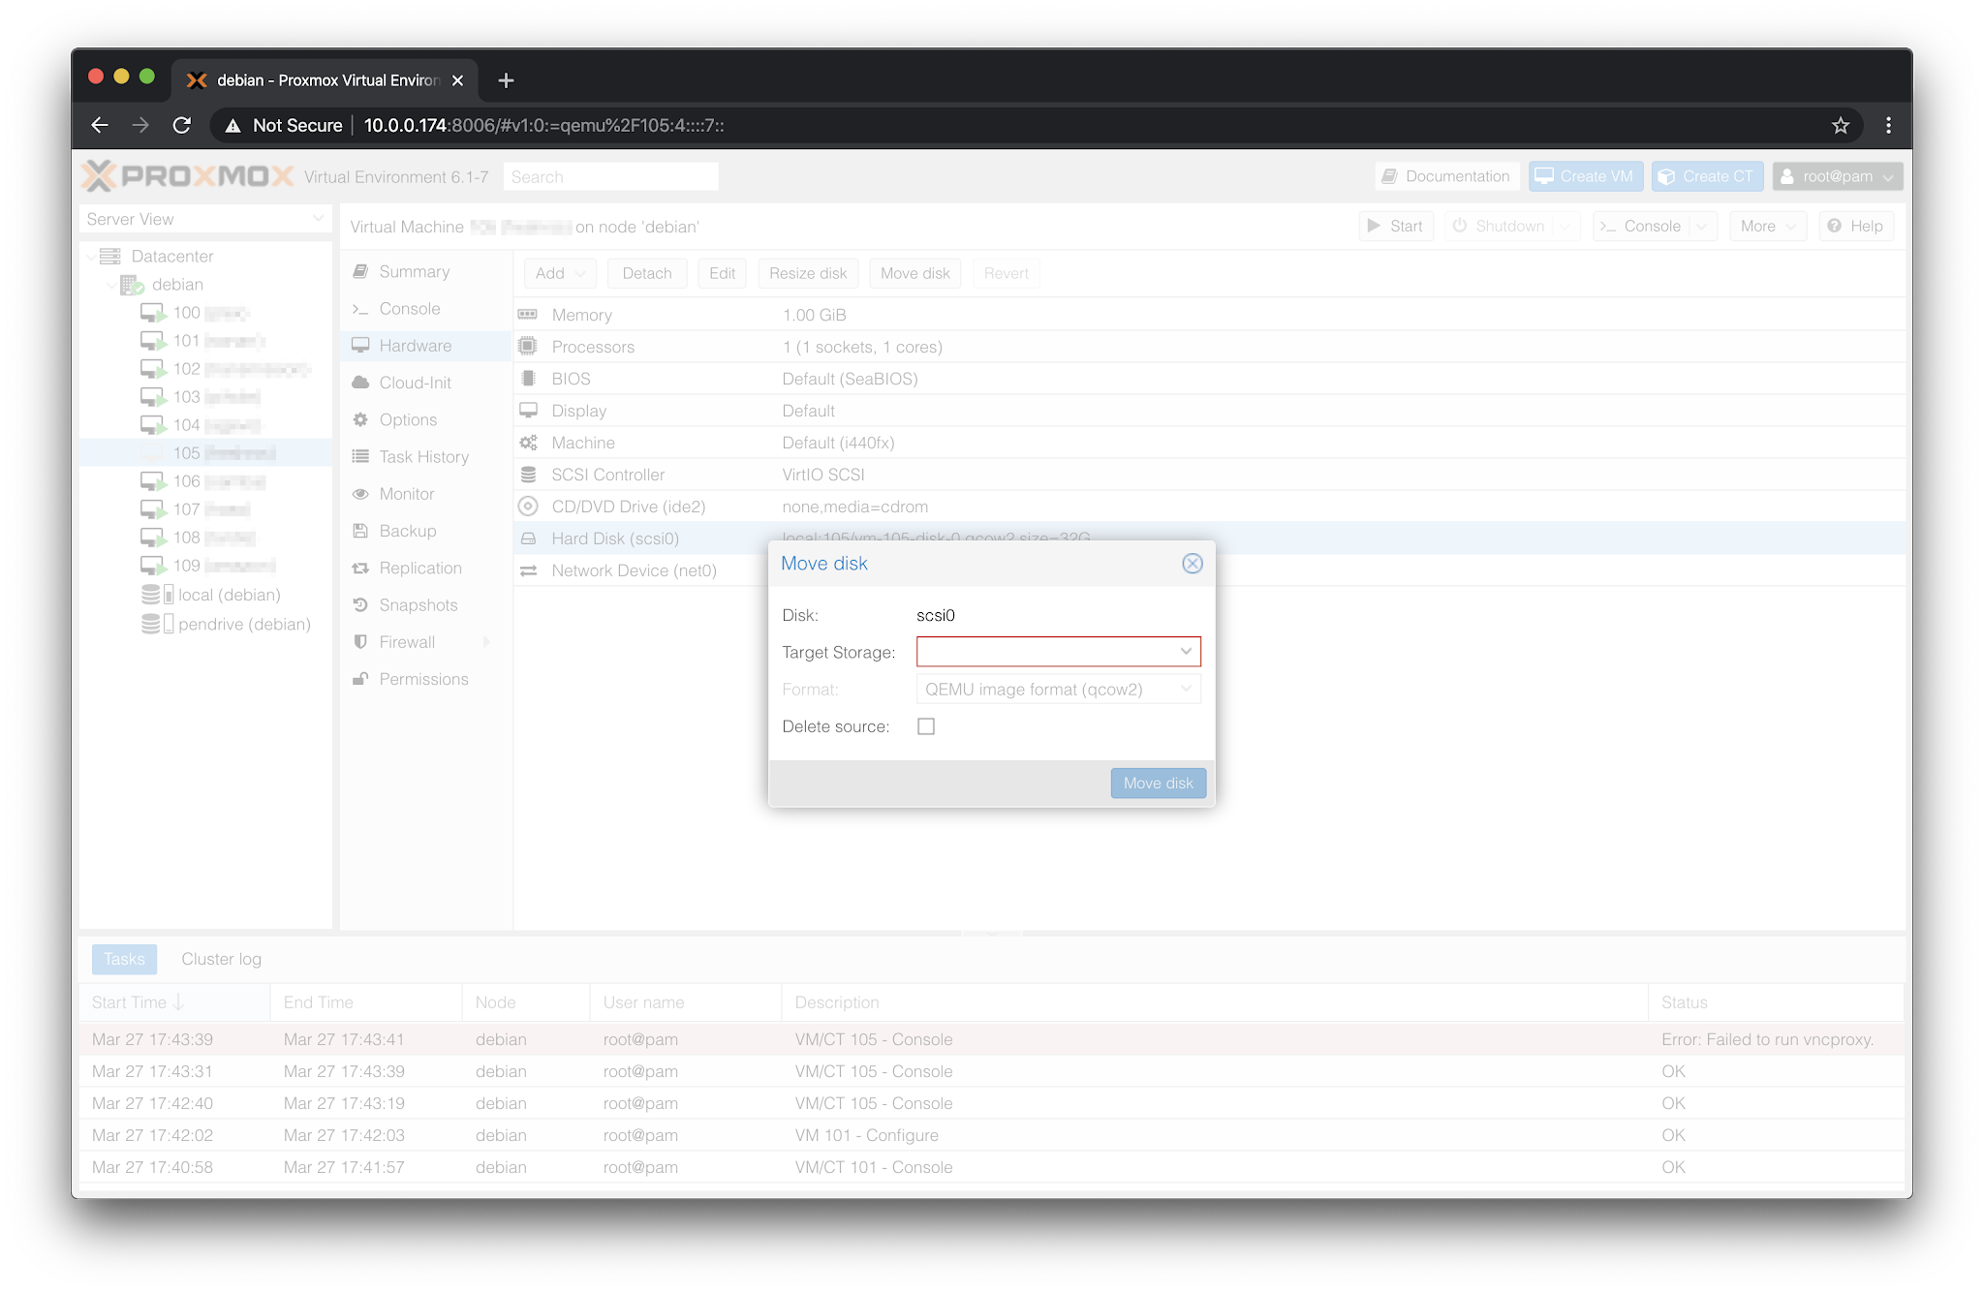Open the Console button dropdown arrow
1984x1293 pixels.
(1702, 226)
